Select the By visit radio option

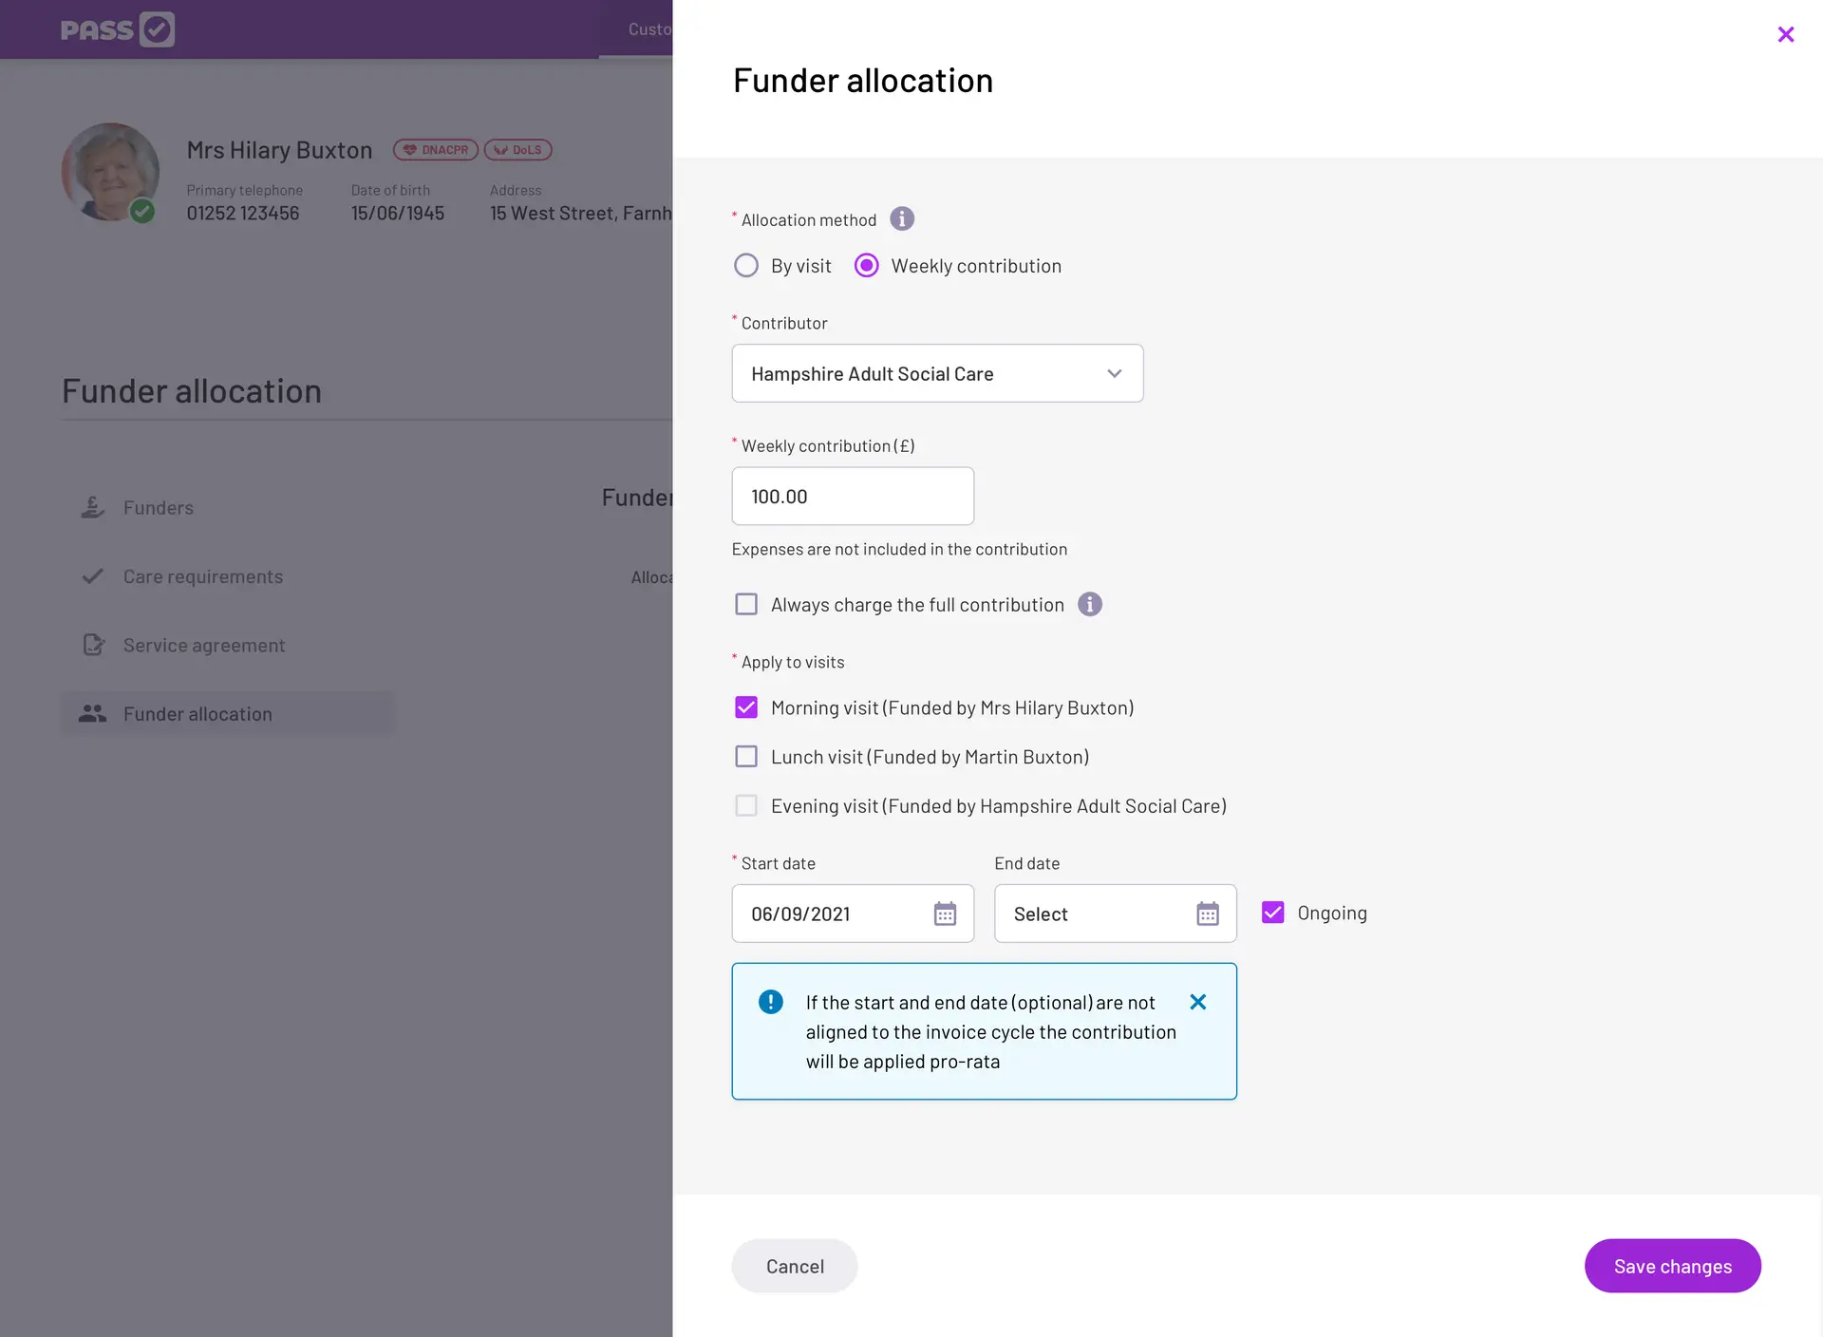pyautogui.click(x=746, y=266)
